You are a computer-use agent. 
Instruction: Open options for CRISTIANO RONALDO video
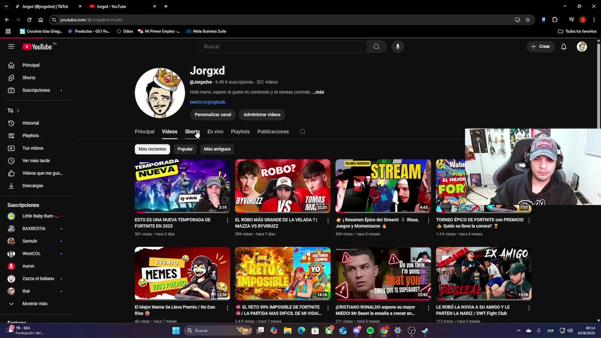(x=428, y=308)
